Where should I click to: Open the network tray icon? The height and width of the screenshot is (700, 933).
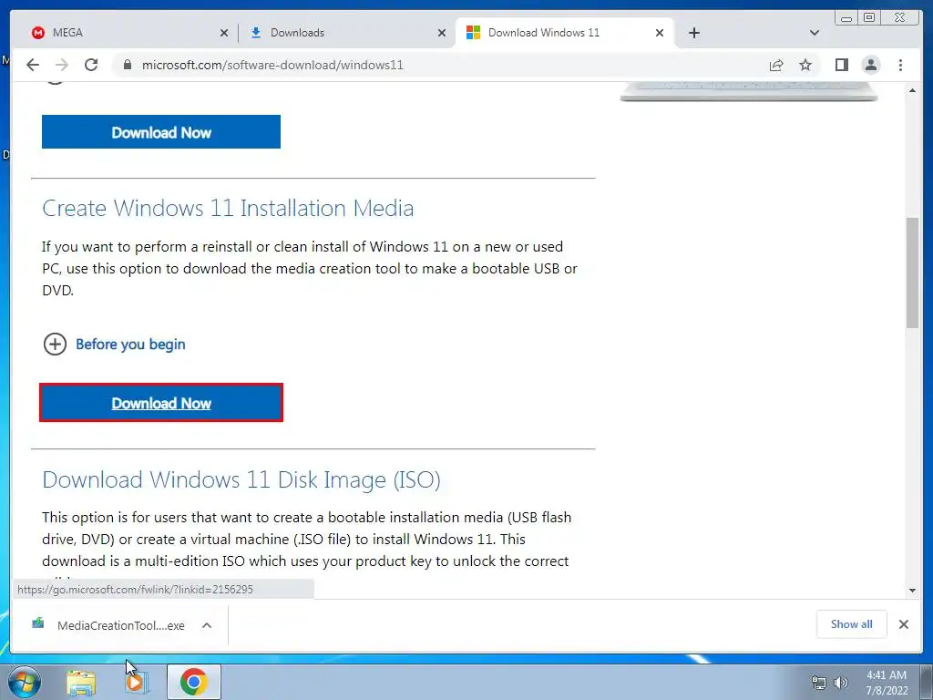[x=819, y=683]
